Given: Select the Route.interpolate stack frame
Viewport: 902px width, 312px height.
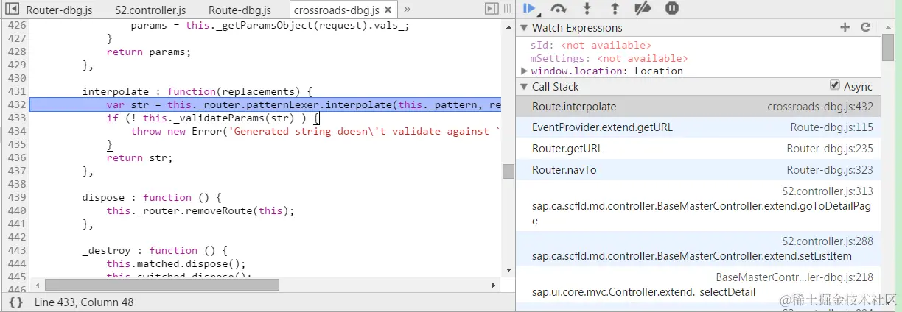Looking at the screenshot, I should click(698, 107).
